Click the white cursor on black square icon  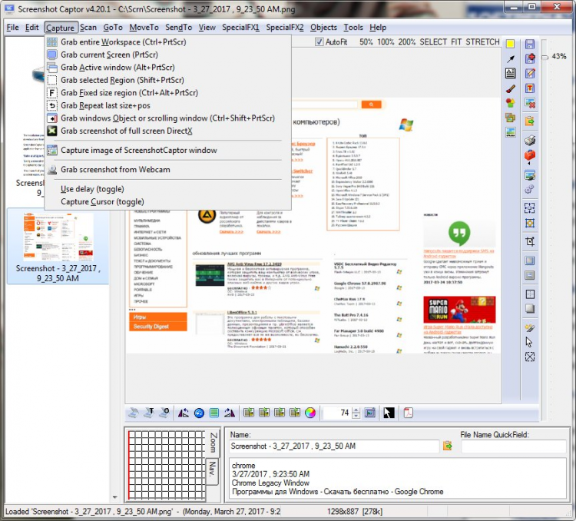coord(389,413)
